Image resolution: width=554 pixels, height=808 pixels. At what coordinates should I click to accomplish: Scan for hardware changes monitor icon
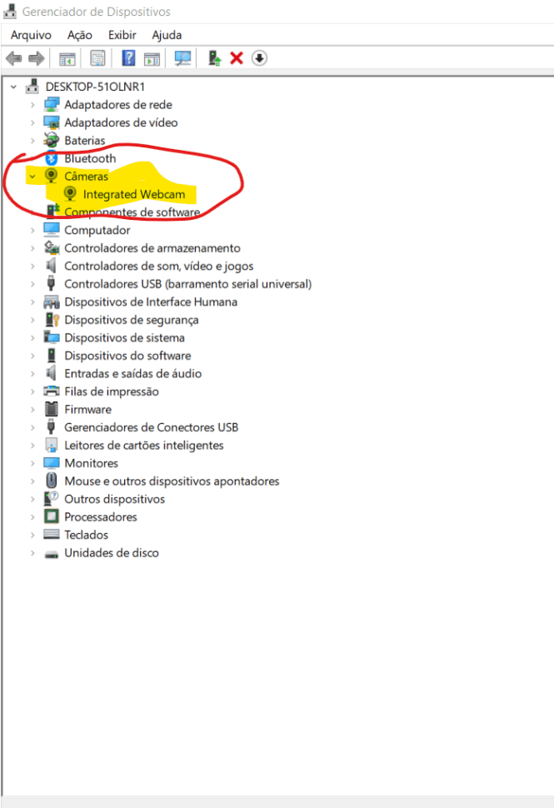[x=182, y=58]
